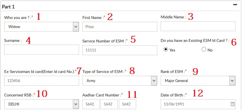This screenshot has height=110, width=242.
Task: Click the first Aadhar Card Number box
Action: 91,104
